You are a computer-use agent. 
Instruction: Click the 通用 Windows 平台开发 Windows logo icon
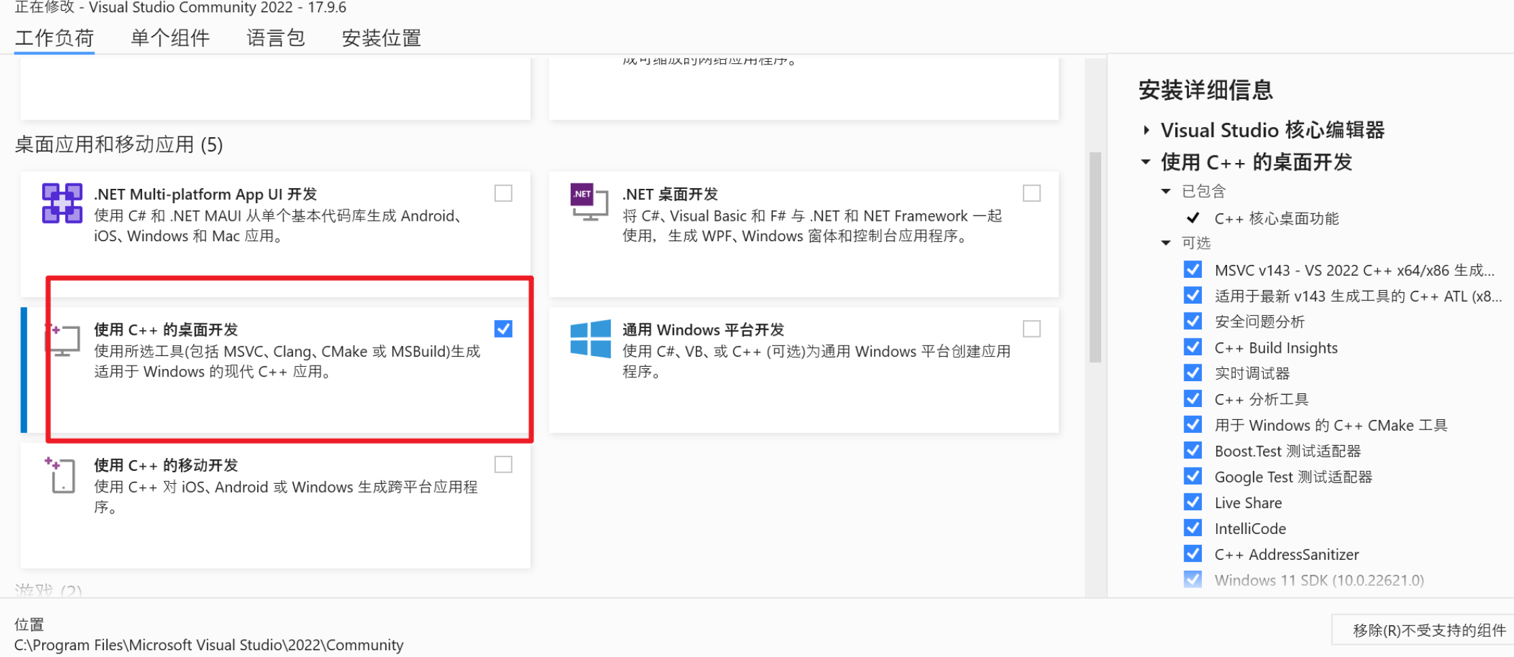tap(590, 339)
